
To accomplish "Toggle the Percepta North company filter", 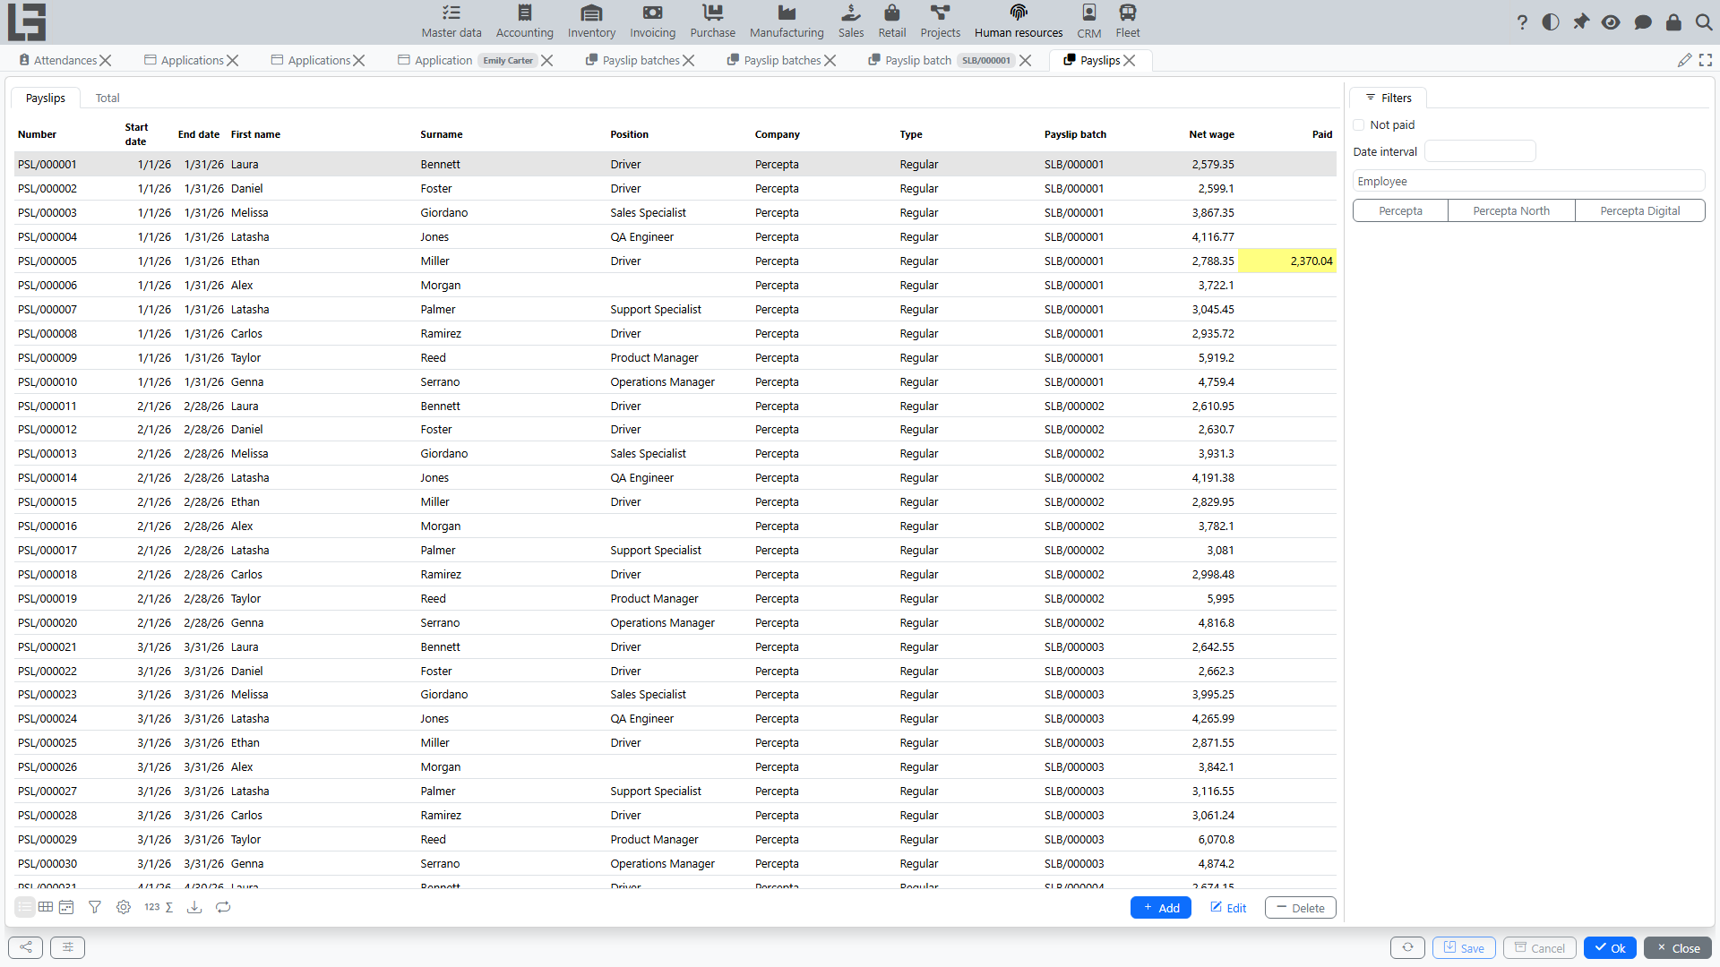I will coord(1511,211).
